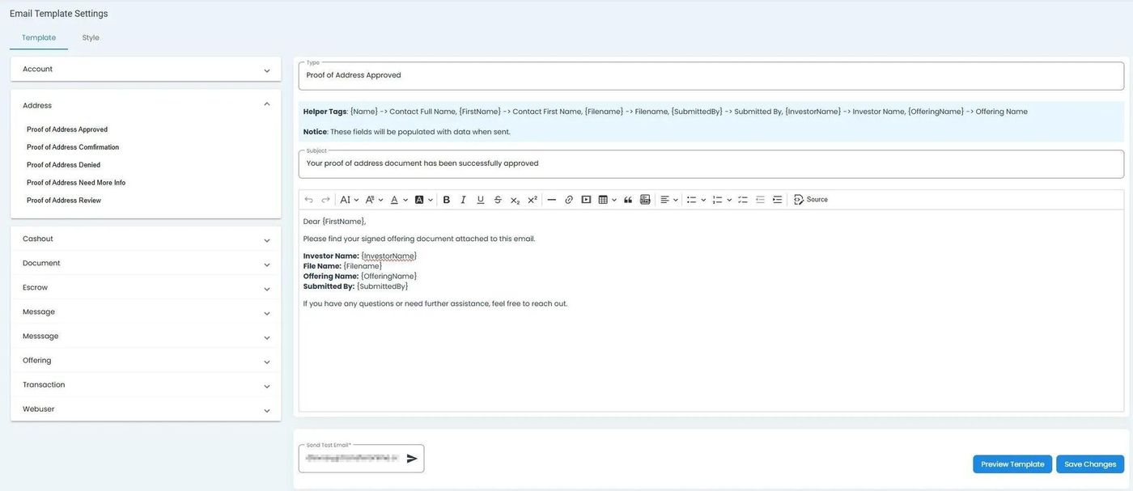Insert a block quote
Viewport: 1133px width, 491px height.
coord(628,200)
